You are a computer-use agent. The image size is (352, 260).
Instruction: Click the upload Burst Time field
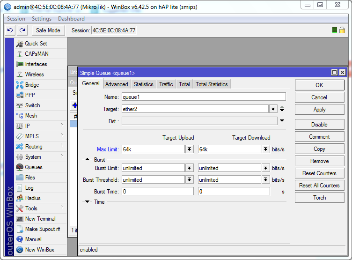158,191
